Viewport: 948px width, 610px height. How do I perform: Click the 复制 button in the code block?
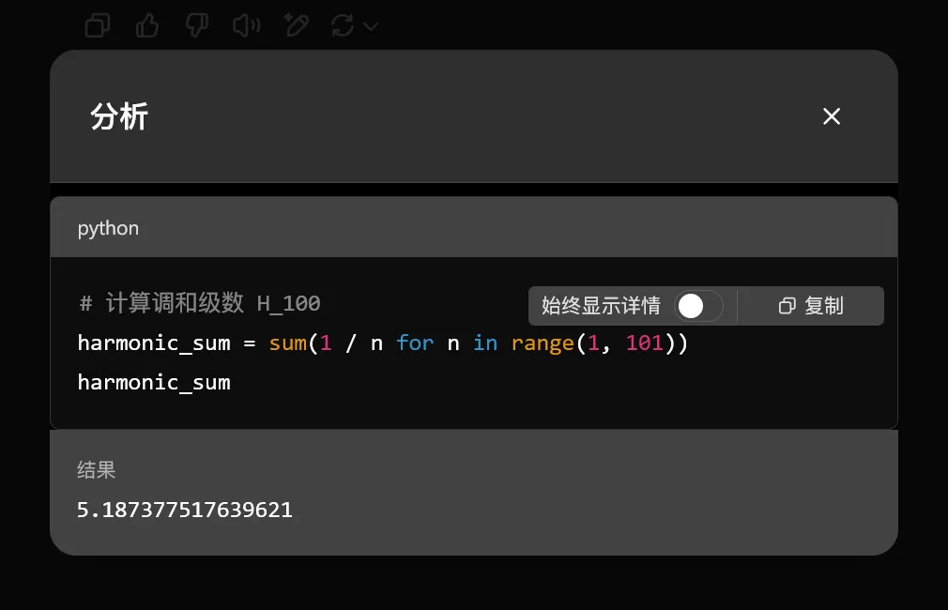point(811,306)
